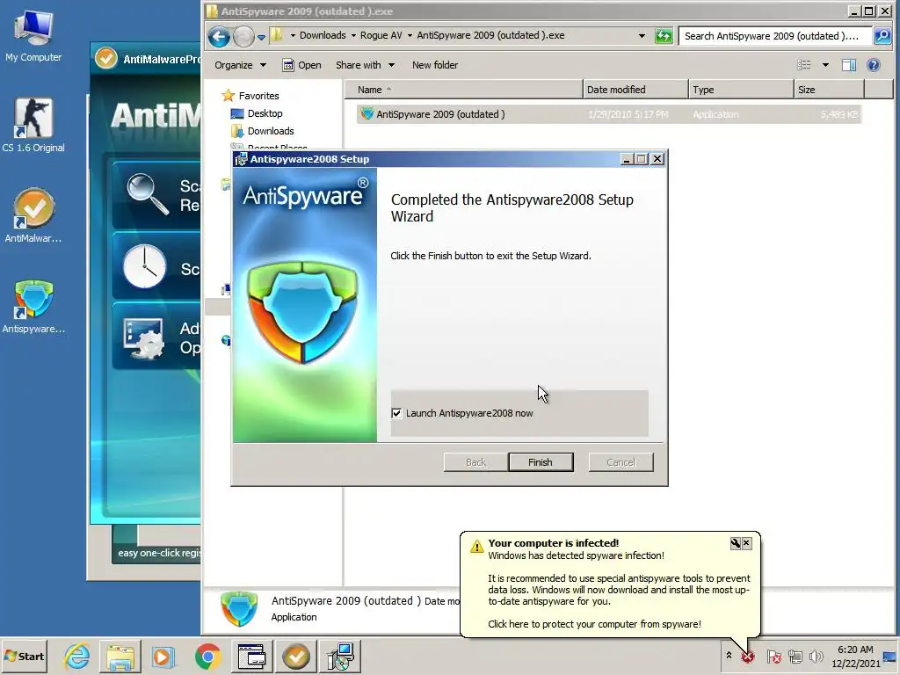
Task: Click the AntiMalware checkmark taskbar icon
Action: point(296,656)
